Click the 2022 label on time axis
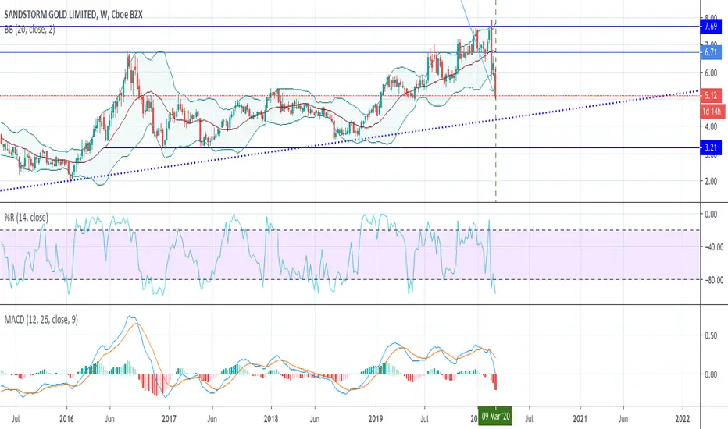This screenshot has height=429, width=728. pos(683,419)
